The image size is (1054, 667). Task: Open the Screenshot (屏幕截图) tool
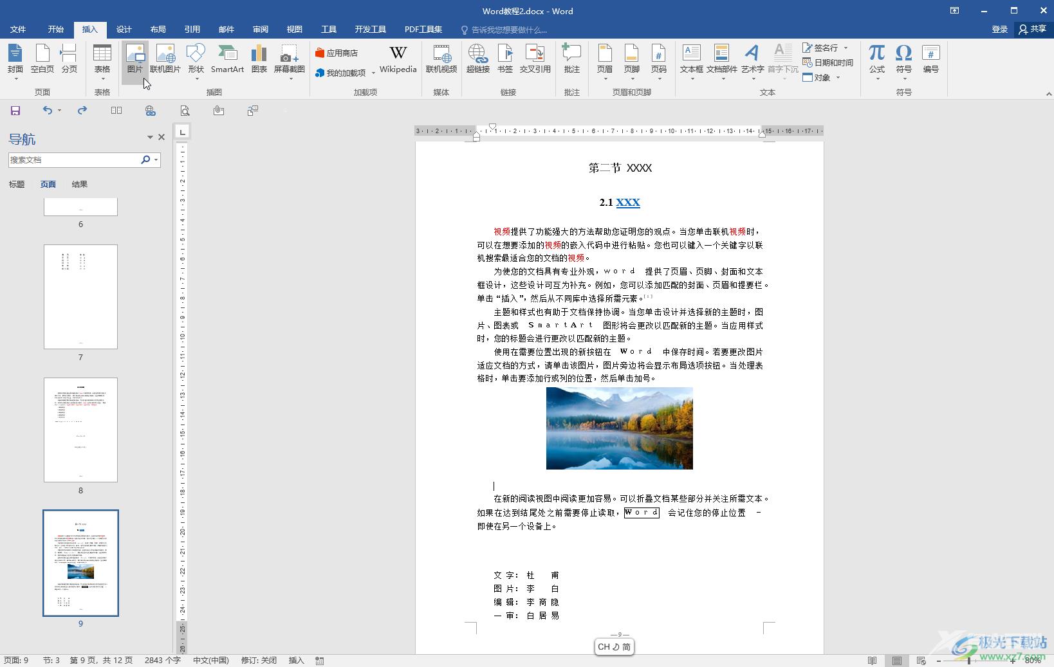click(290, 62)
